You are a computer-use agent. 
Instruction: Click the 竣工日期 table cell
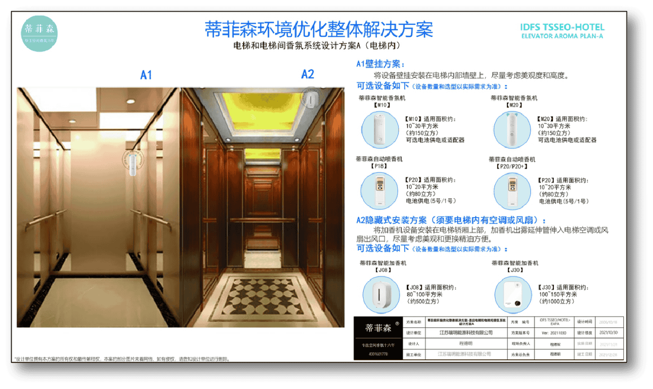[x=585, y=354]
